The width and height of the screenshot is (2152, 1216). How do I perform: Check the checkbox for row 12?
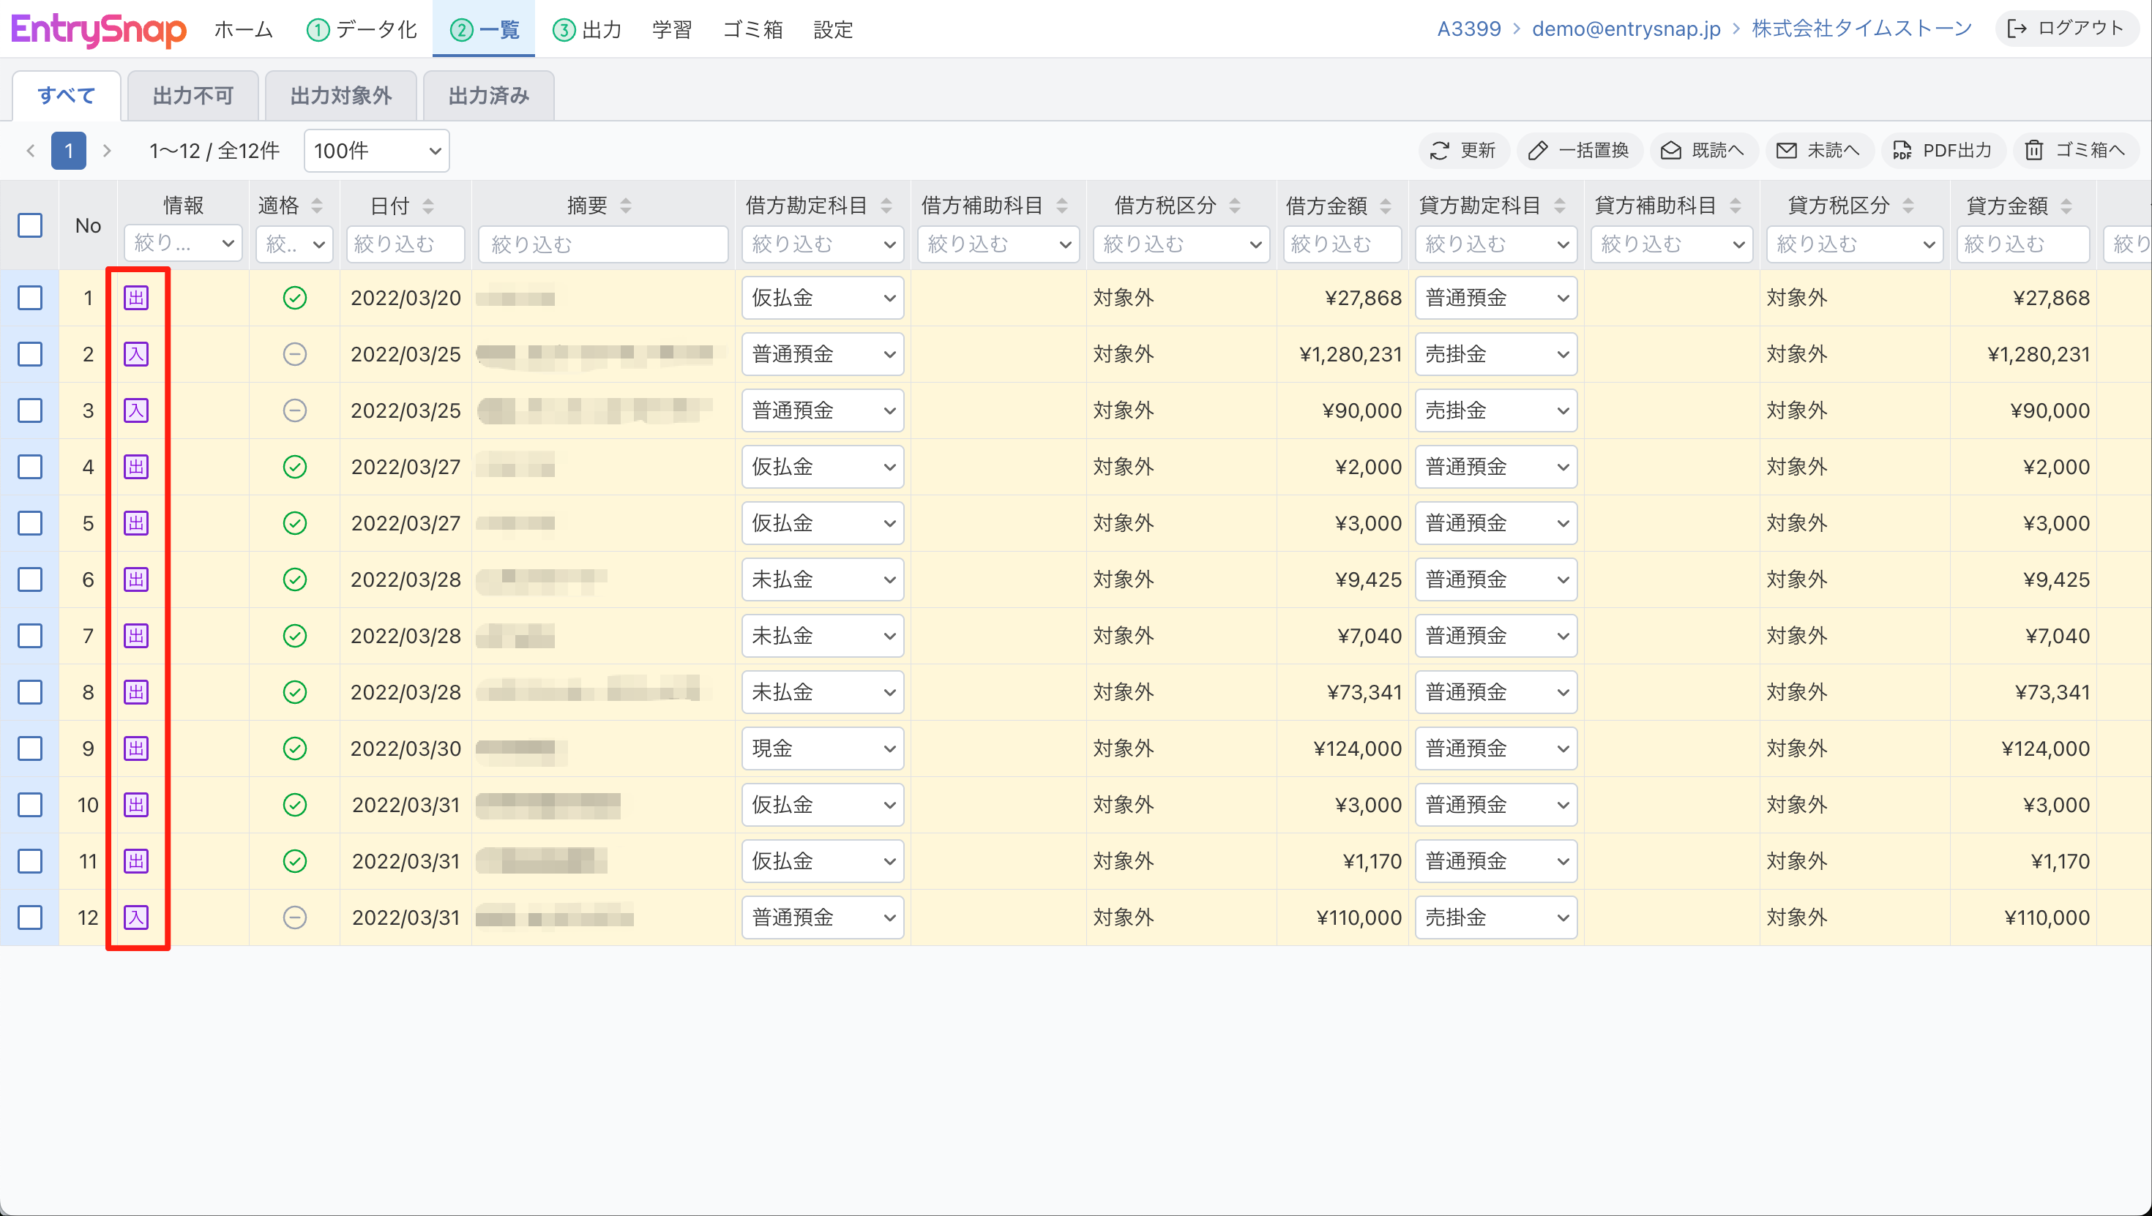tap(30, 917)
